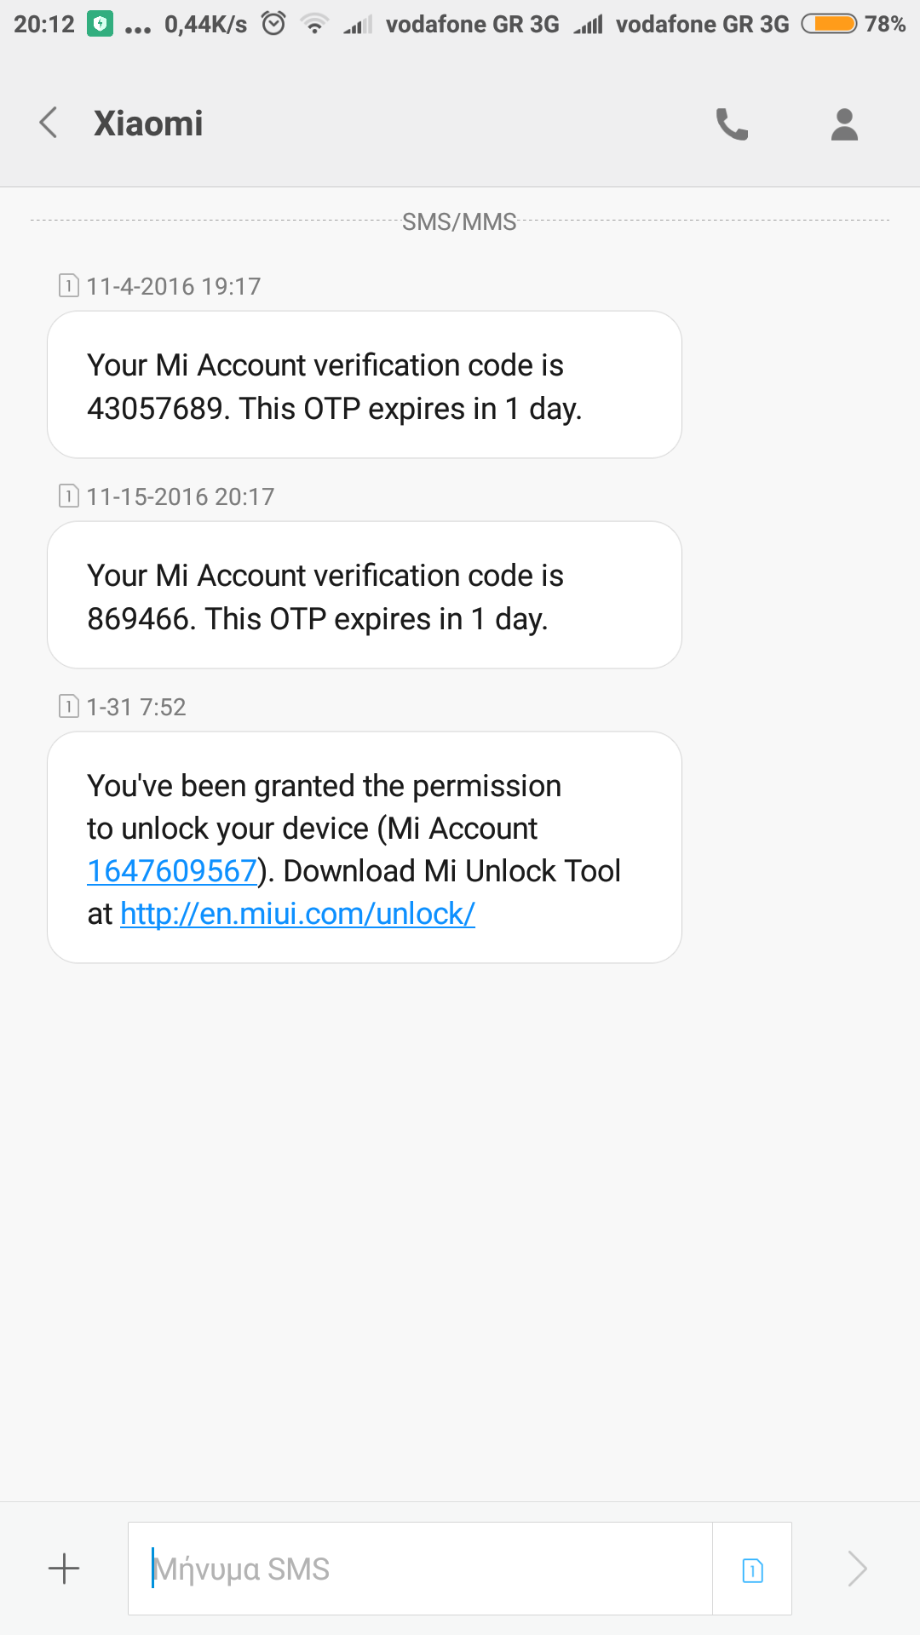
Task: Tap the SIM icon beside 1-31 7:52
Action: click(68, 706)
